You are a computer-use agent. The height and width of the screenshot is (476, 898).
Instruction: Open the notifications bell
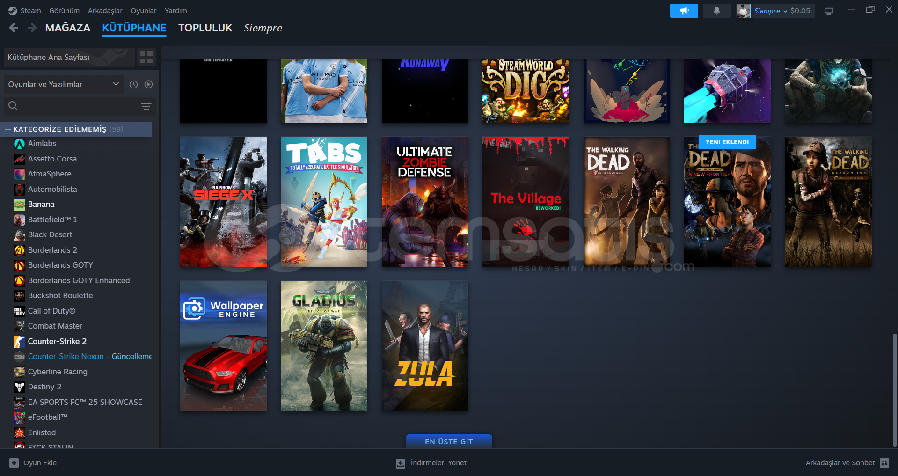coord(716,11)
